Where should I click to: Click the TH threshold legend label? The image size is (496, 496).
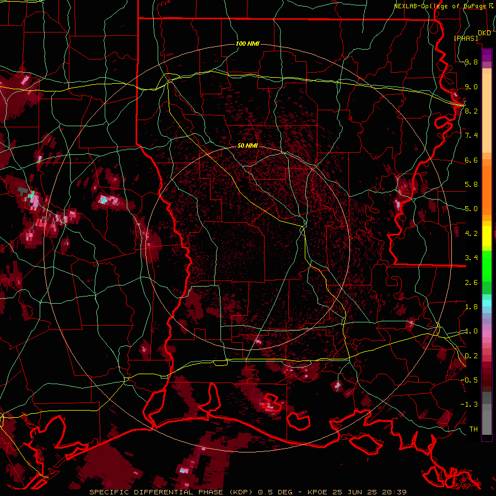coord(473,429)
